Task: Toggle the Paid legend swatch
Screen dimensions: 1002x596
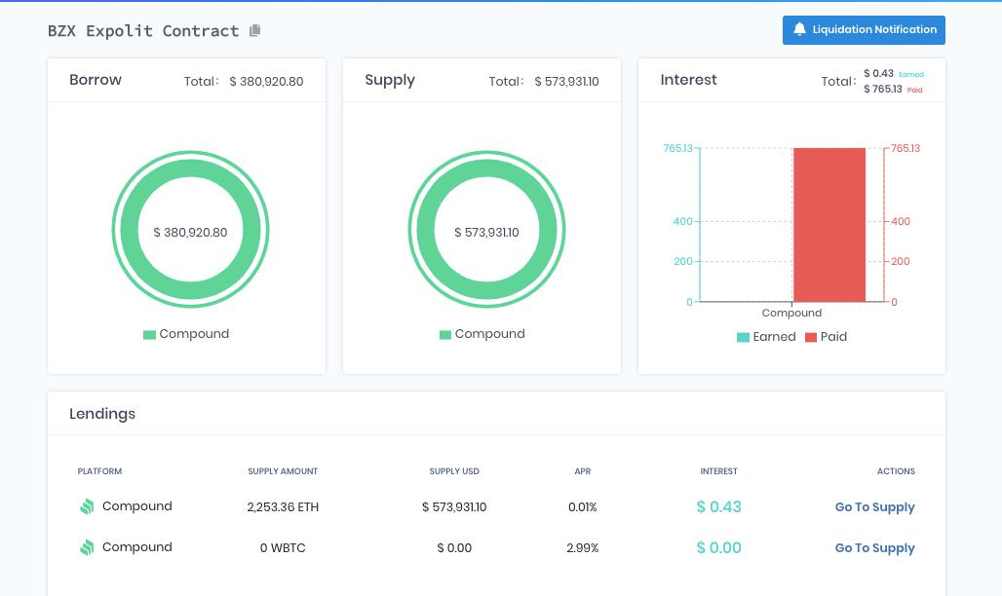Action: click(810, 337)
